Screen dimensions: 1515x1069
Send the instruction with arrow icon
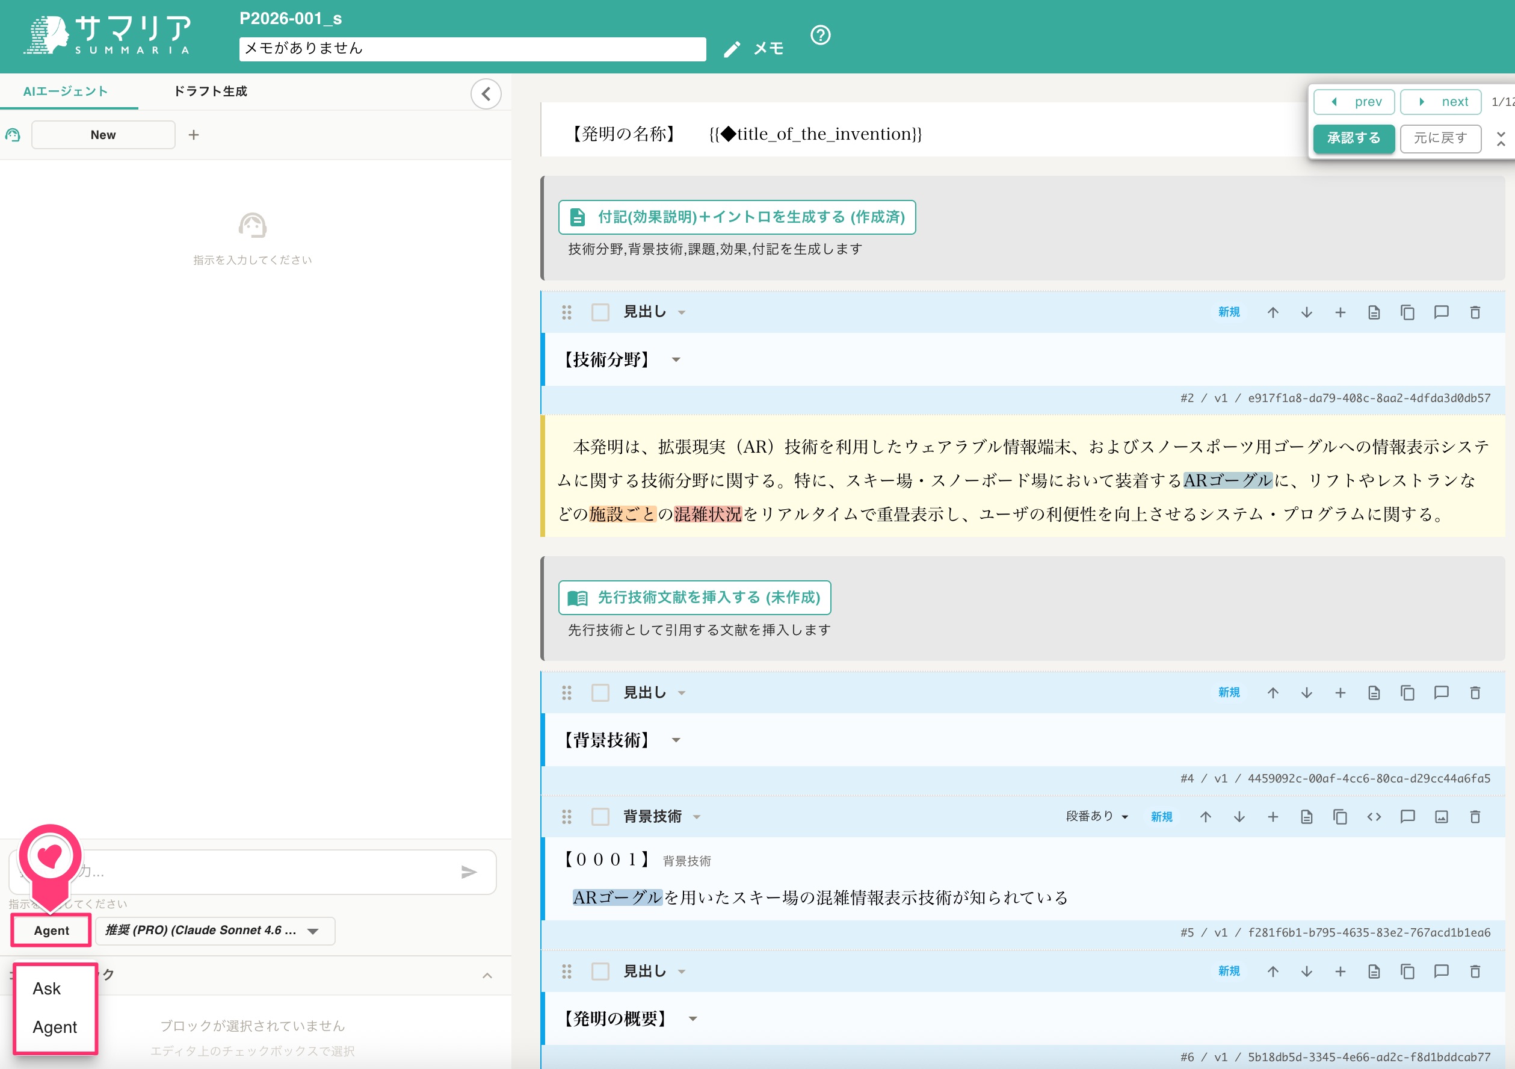[469, 872]
